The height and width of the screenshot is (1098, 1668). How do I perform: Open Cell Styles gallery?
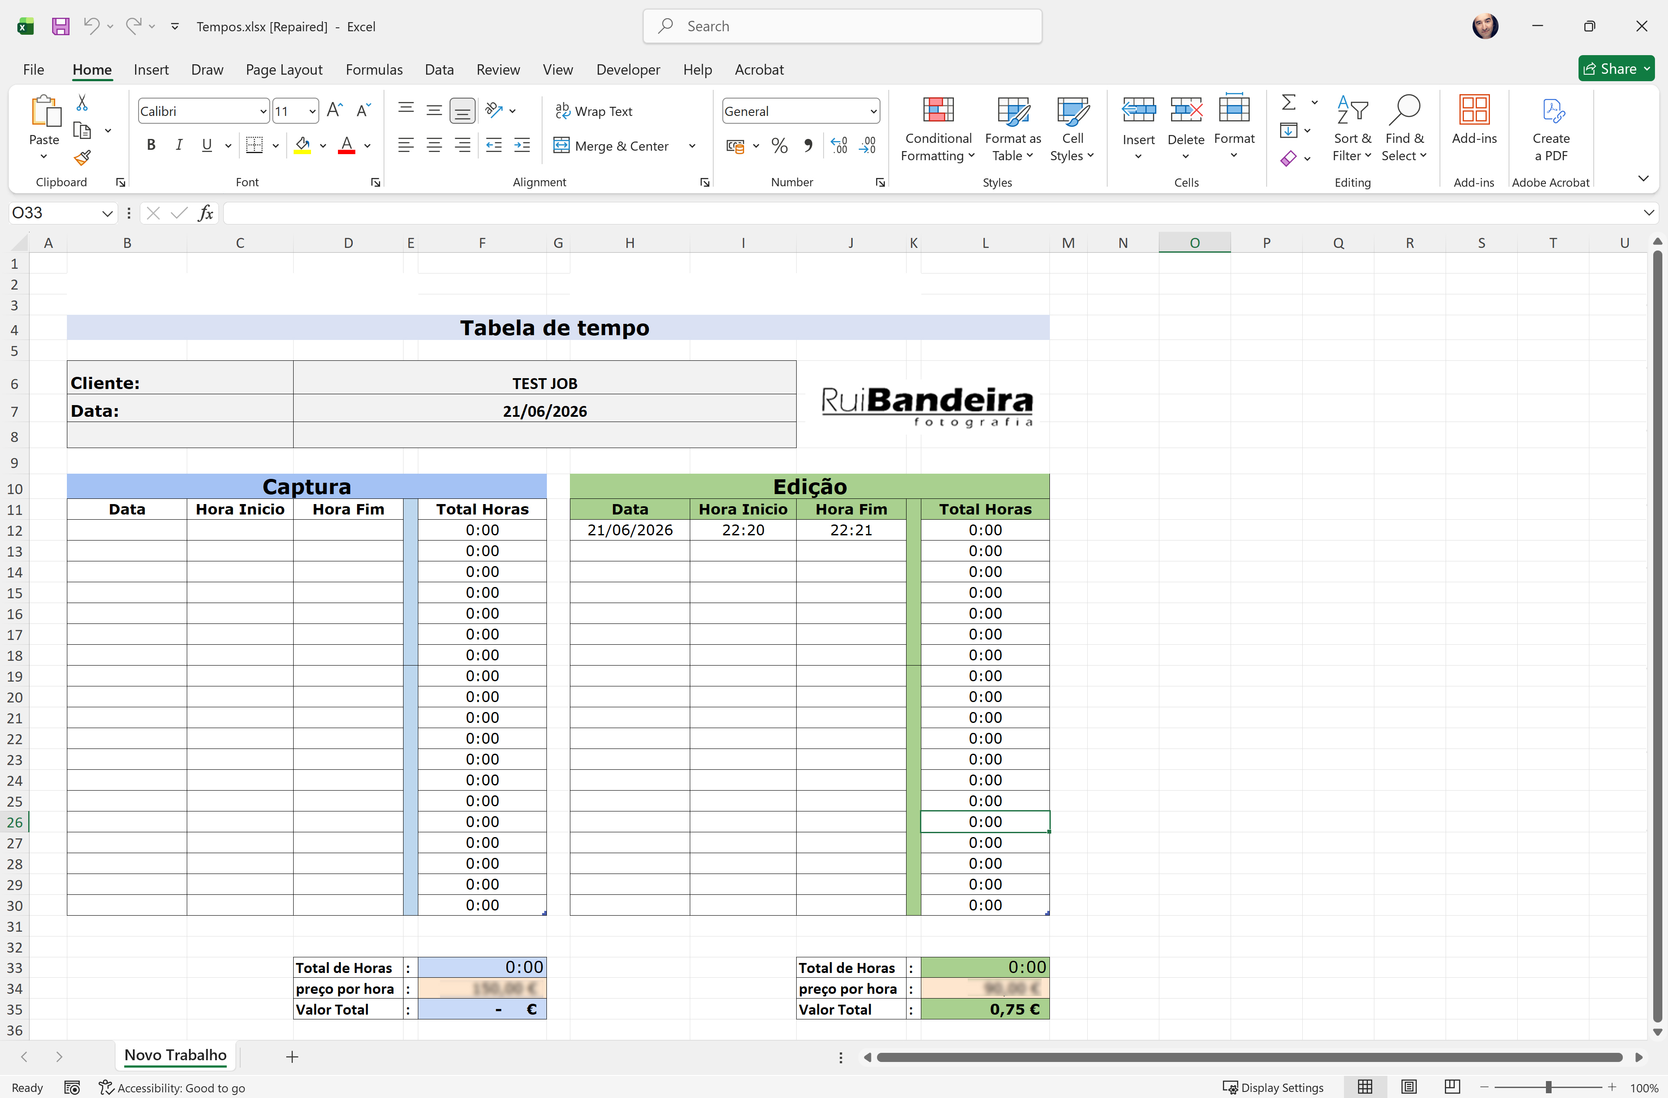click(x=1072, y=128)
